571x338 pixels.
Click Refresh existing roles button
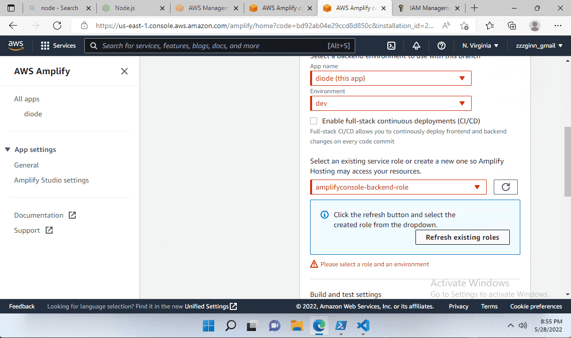[463, 237]
